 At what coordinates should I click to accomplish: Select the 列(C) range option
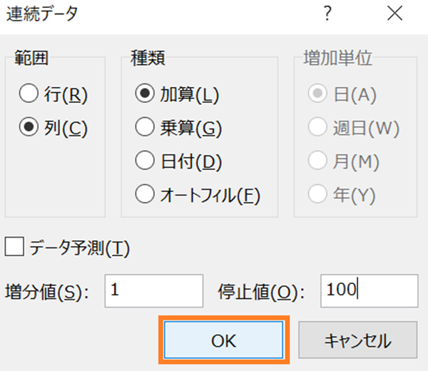(29, 128)
